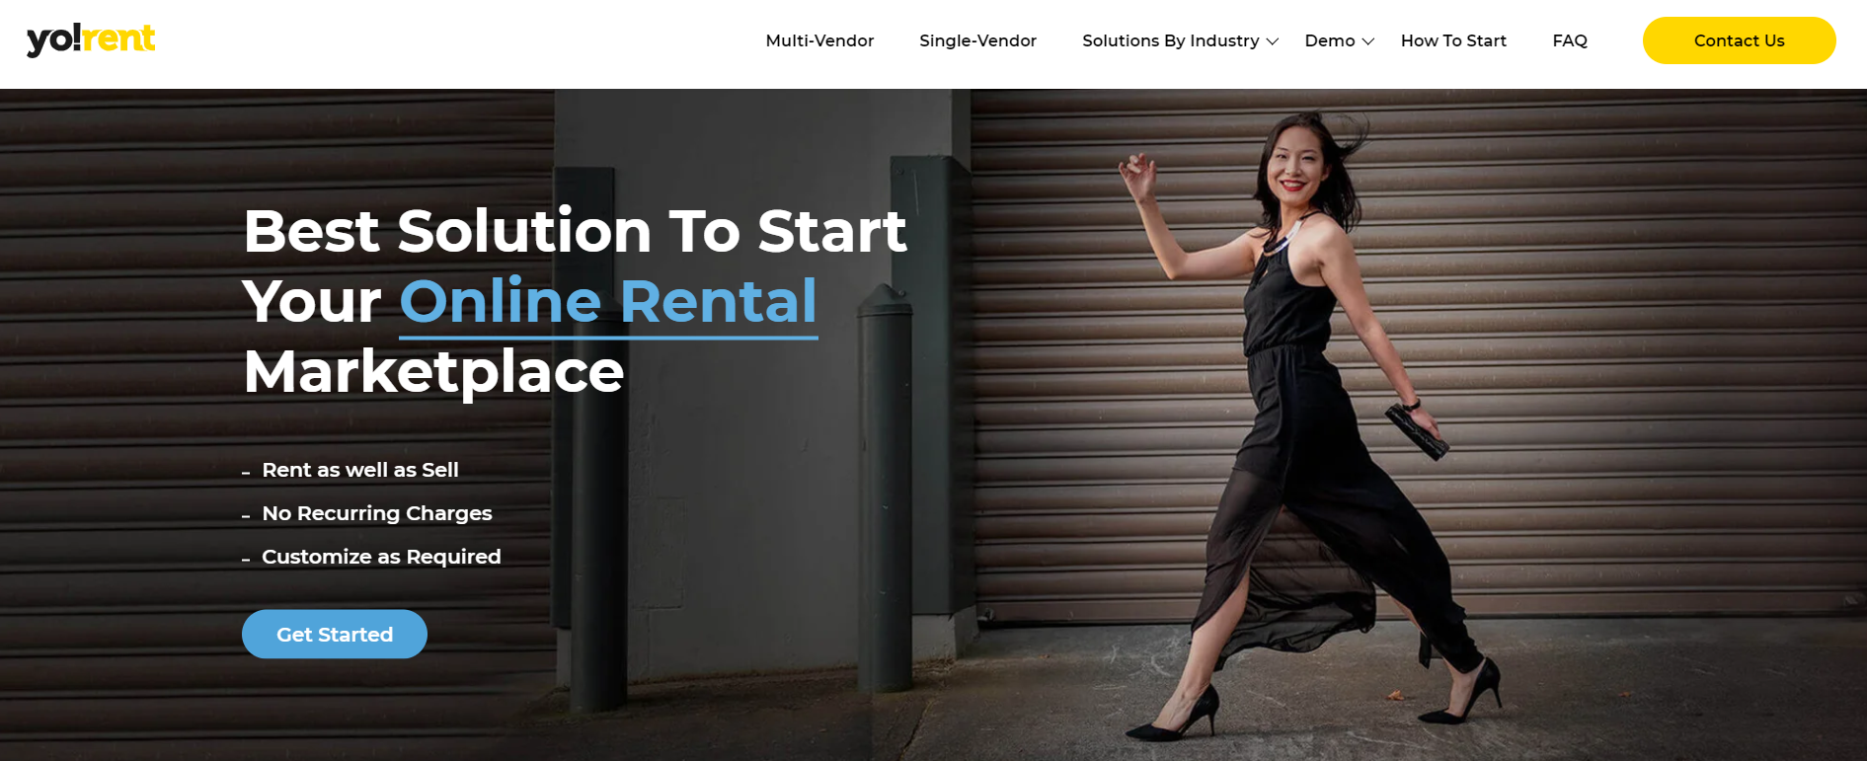Click the Marketplace word in headline
Viewport: 1867px width, 761px height.
433,373
